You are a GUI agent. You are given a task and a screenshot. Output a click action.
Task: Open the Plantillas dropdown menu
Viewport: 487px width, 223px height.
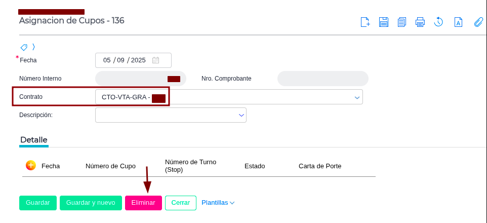(x=218, y=203)
